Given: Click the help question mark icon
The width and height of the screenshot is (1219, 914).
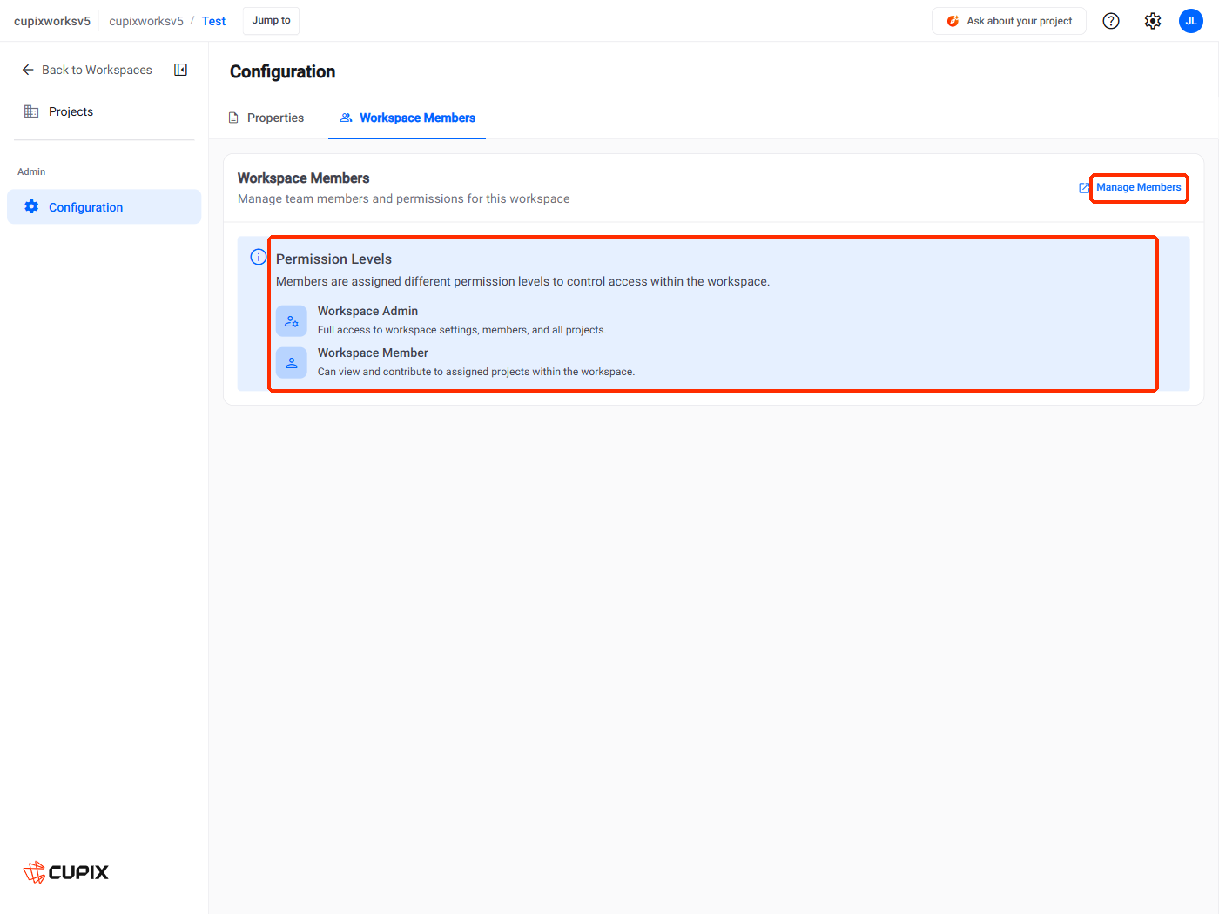Looking at the screenshot, I should [x=1111, y=21].
